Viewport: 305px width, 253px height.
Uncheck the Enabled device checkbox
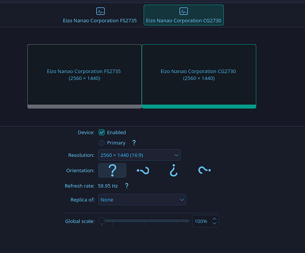click(102, 132)
